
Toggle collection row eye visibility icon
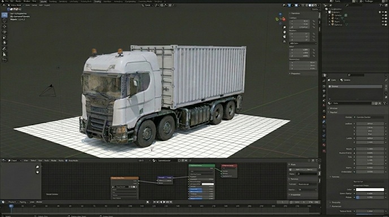pyautogui.click(x=383, y=12)
